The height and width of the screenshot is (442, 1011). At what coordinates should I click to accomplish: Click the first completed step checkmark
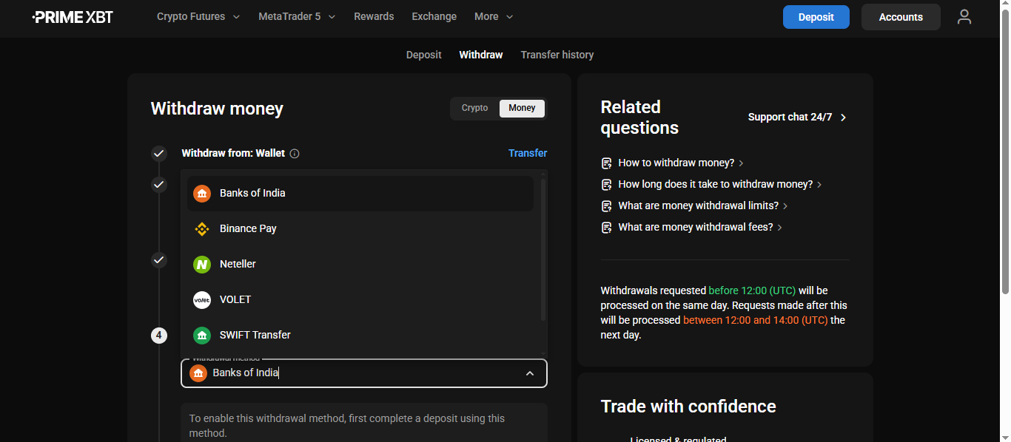[x=159, y=154]
